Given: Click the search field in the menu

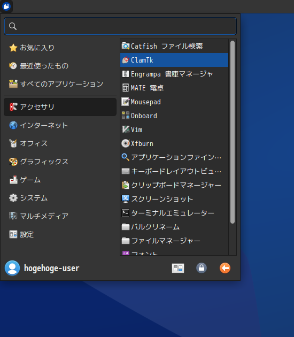Looking at the screenshot, I should [120, 26].
